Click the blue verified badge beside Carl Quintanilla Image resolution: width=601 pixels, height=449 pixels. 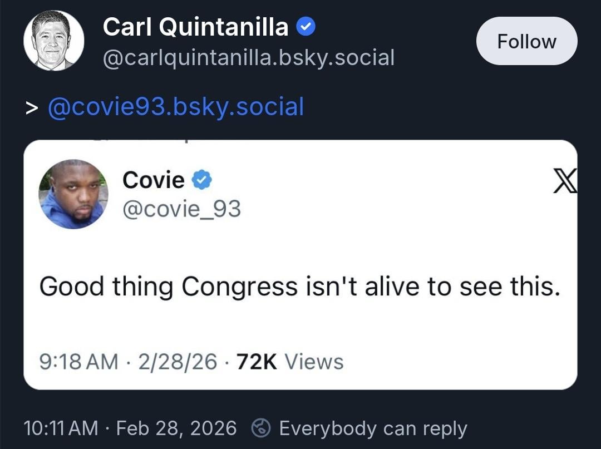tap(306, 27)
